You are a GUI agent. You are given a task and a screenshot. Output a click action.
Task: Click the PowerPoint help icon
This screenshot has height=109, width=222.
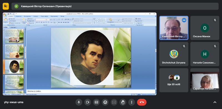click(x=156, y=16)
